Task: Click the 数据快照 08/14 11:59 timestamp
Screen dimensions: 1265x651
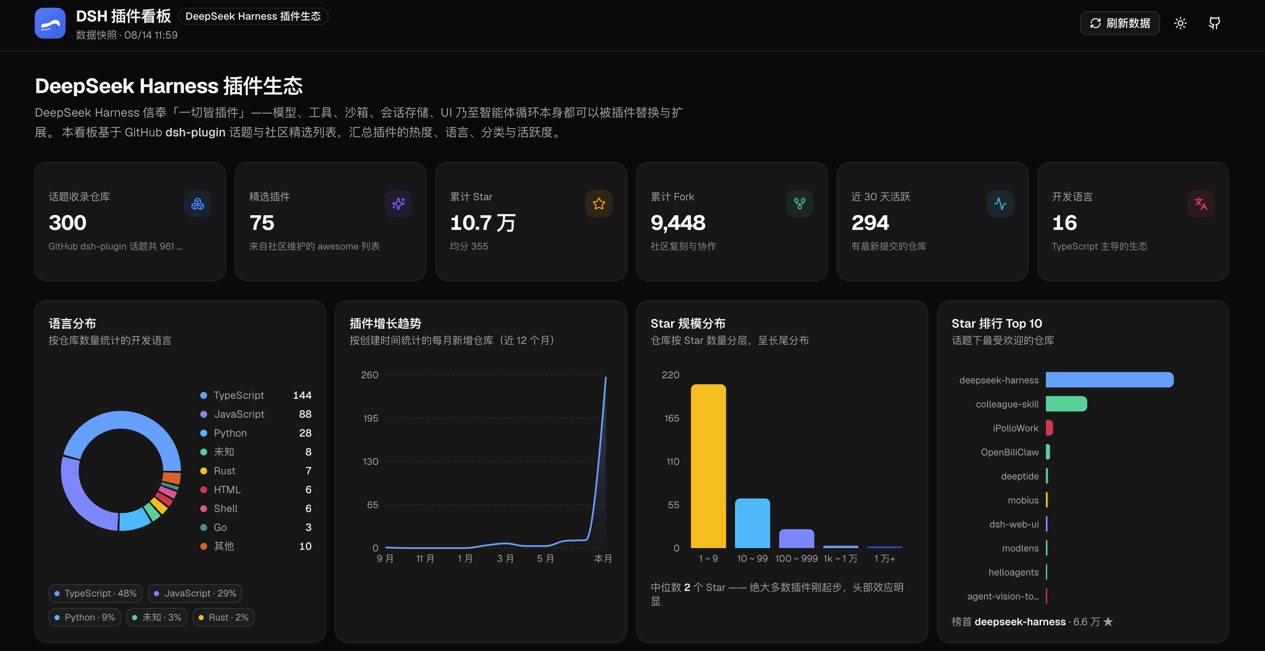Action: coord(126,35)
